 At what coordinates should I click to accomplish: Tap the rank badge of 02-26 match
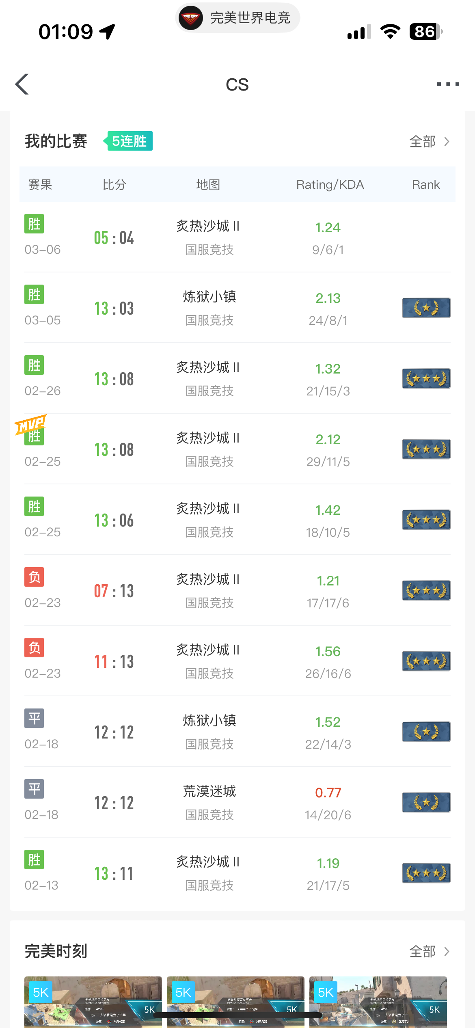coord(426,378)
